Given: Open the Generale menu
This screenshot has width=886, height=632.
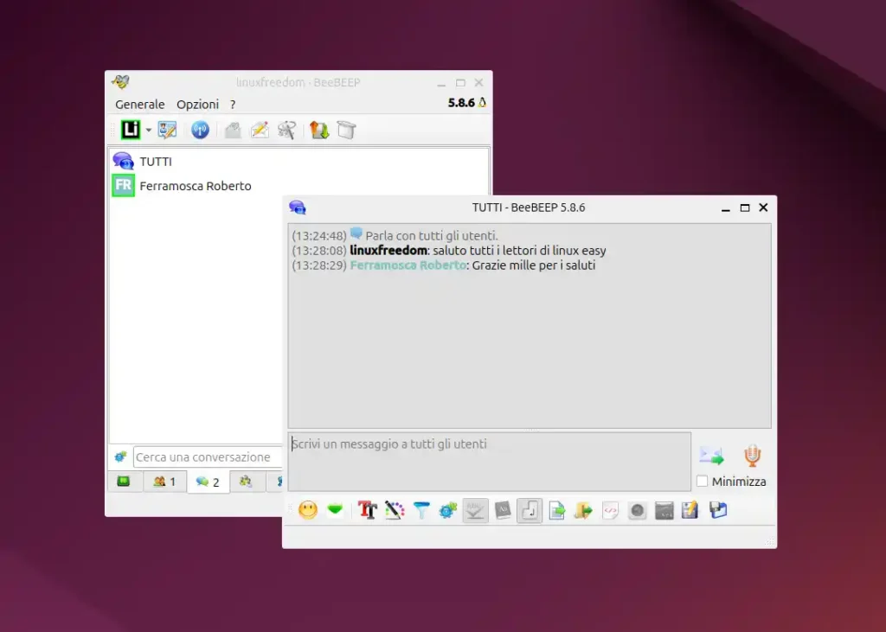Looking at the screenshot, I should pos(139,105).
